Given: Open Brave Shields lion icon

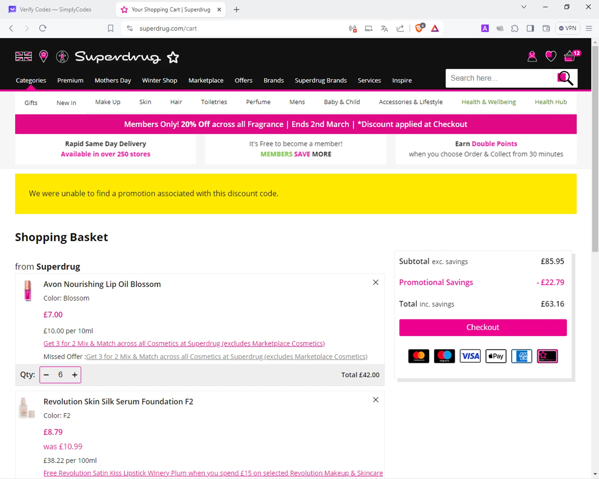Looking at the screenshot, I should pyautogui.click(x=419, y=28).
